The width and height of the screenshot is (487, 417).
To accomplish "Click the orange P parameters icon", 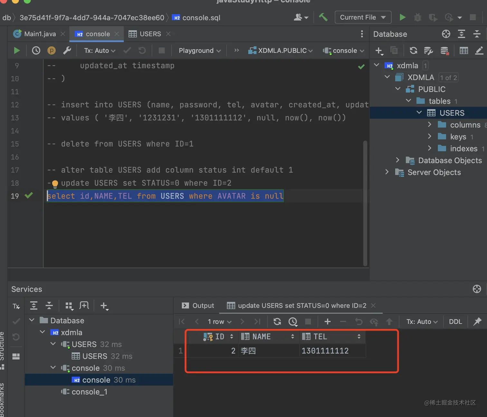I will [52, 51].
